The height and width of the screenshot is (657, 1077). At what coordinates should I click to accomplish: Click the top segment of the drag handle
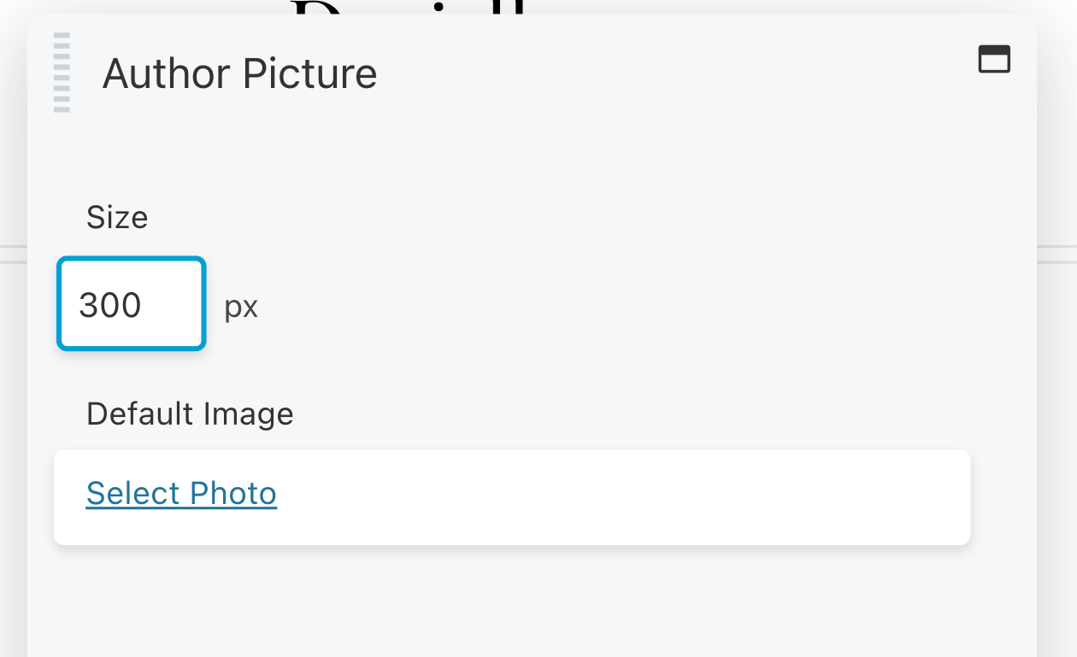[x=61, y=36]
